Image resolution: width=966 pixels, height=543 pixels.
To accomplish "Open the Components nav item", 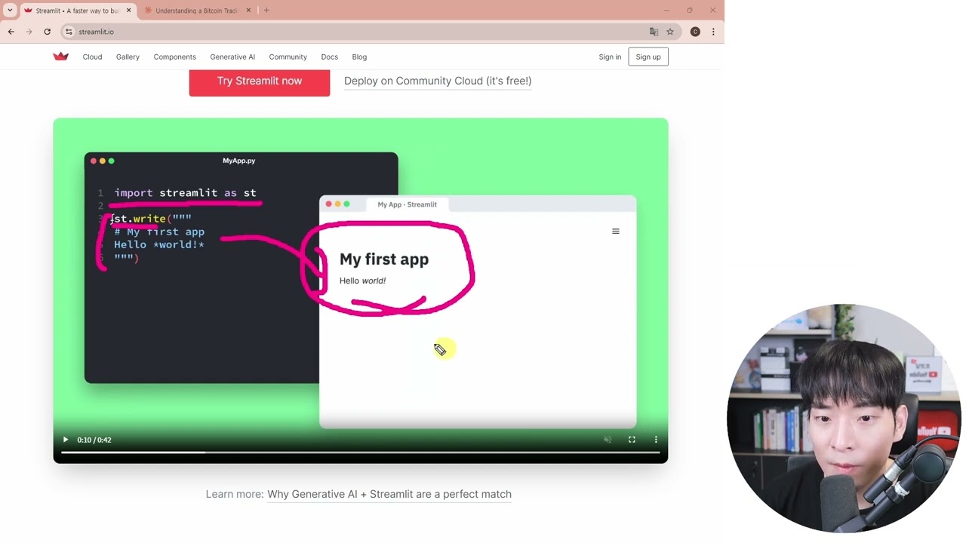I will coord(174,57).
